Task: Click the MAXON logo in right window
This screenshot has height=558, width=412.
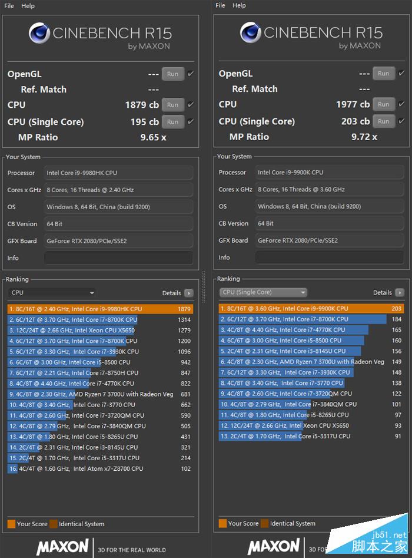Action: (x=274, y=547)
